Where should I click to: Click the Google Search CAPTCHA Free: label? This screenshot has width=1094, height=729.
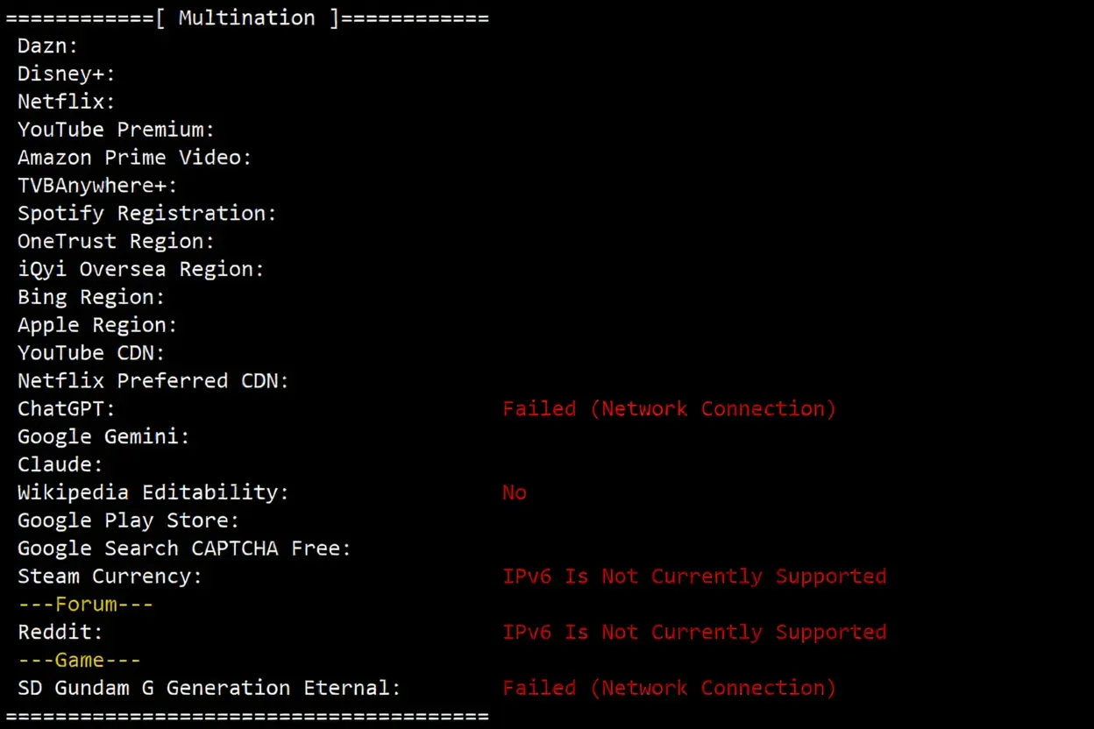[184, 549]
